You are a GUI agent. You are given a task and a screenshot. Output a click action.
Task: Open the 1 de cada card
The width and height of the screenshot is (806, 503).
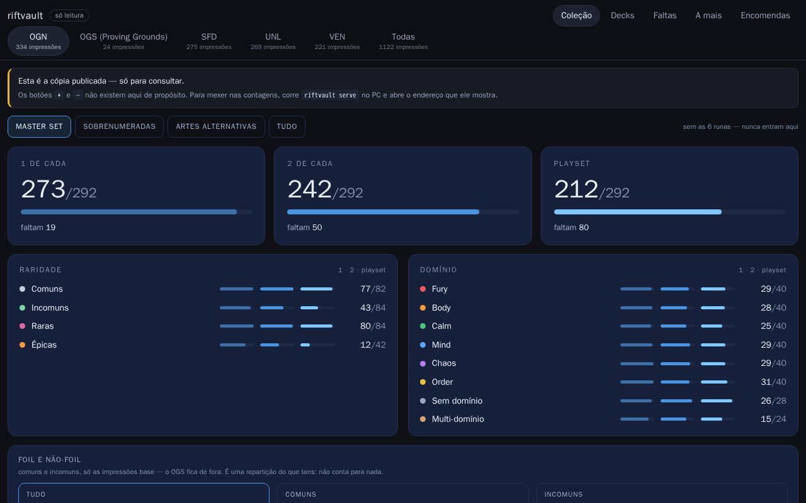click(x=136, y=196)
